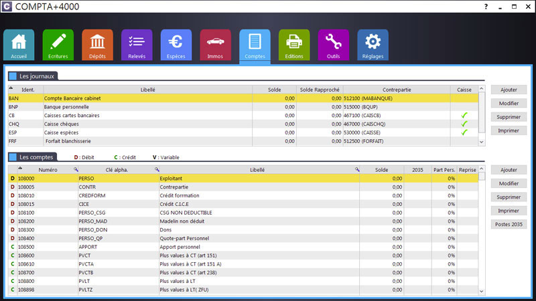Click Ajouter button for journals
Image resolution: width=536 pixels, height=301 pixels.
point(509,90)
